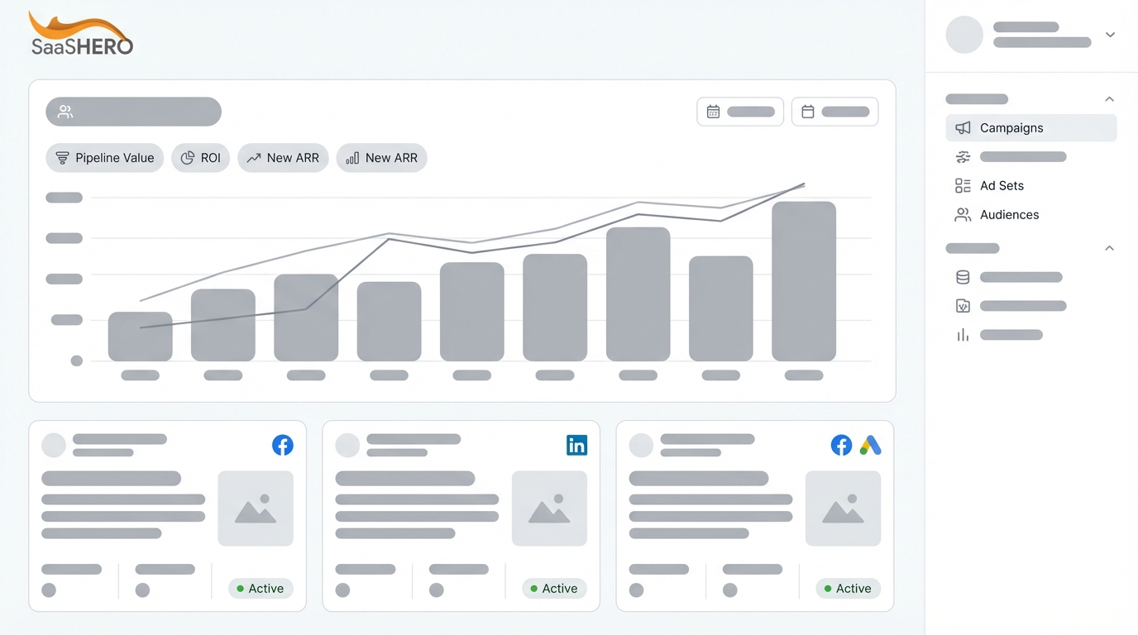Open the user profile dropdown at top right

1110,35
